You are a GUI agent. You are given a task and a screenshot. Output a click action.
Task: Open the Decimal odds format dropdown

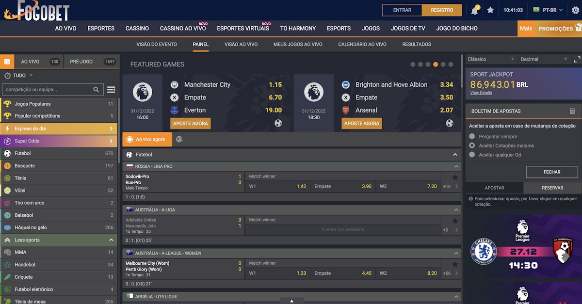[x=544, y=59]
